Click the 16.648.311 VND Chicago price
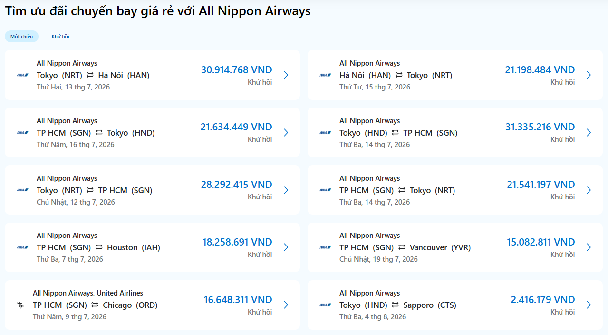Image resolution: width=608 pixels, height=335 pixels. point(238,300)
